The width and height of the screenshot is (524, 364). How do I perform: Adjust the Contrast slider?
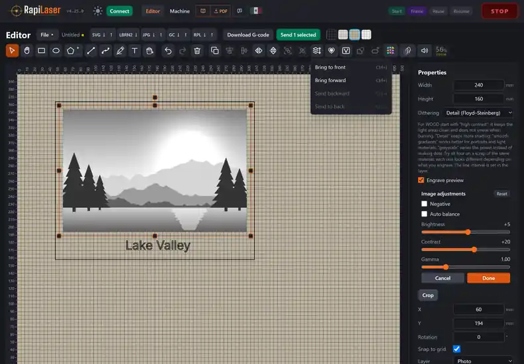466,250
